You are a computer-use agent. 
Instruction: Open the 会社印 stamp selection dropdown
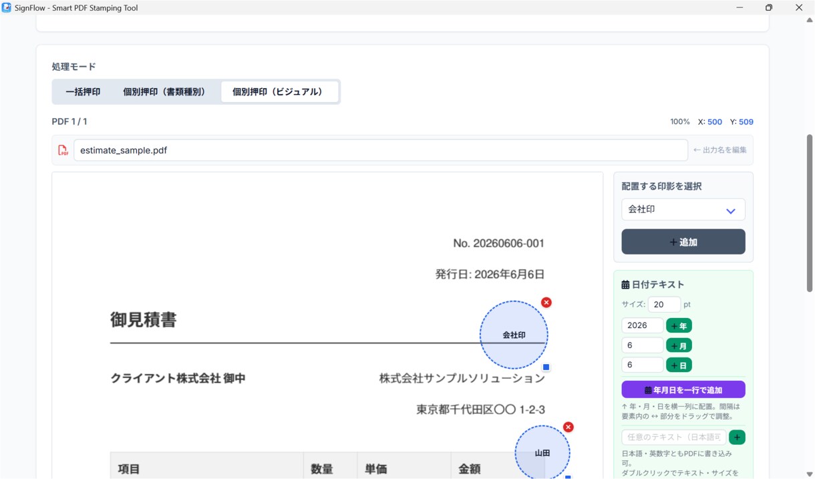pos(683,209)
